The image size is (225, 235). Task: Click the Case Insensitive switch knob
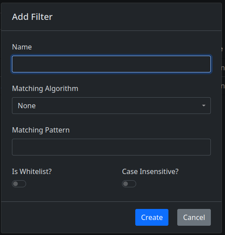tap(126, 184)
